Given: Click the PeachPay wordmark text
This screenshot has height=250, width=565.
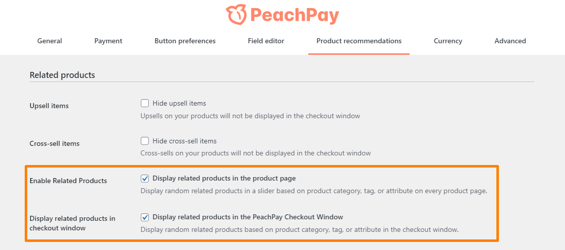Looking at the screenshot, I should point(295,16).
